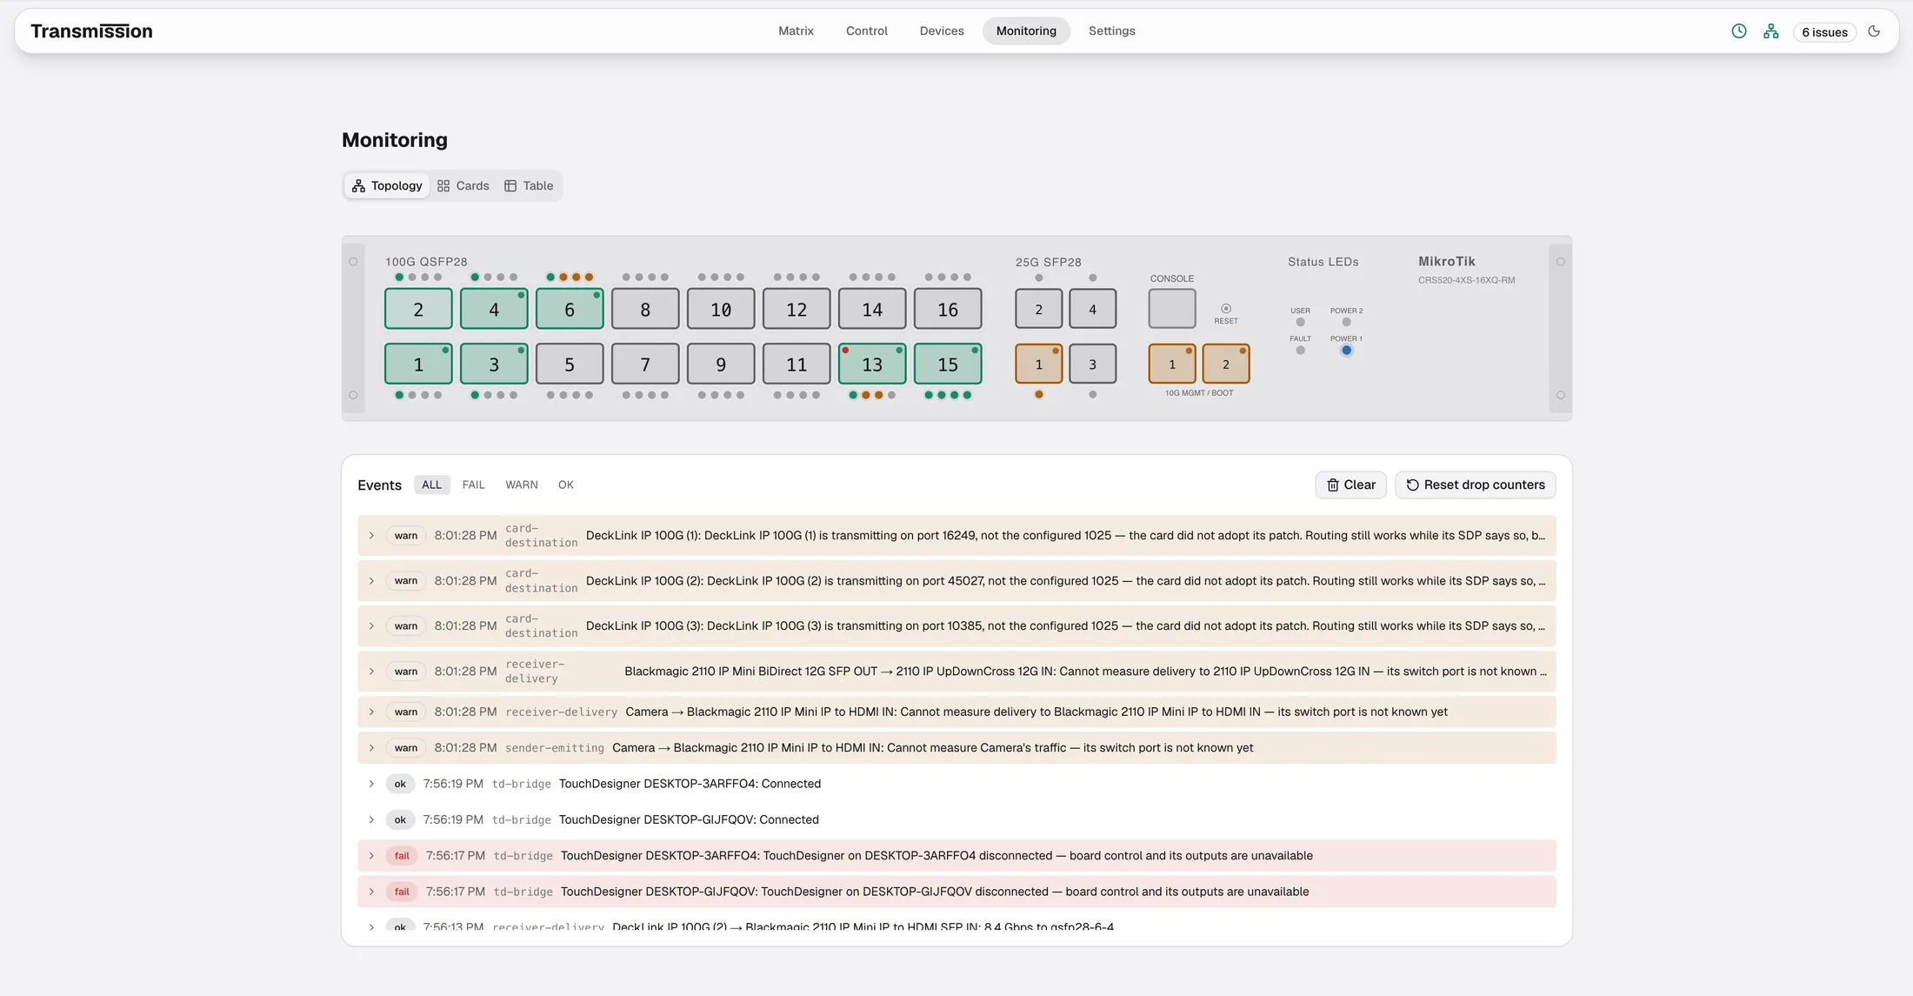Expand Camera sender-emitting warning row
Image resolution: width=1913 pixels, height=996 pixels.
click(x=371, y=747)
